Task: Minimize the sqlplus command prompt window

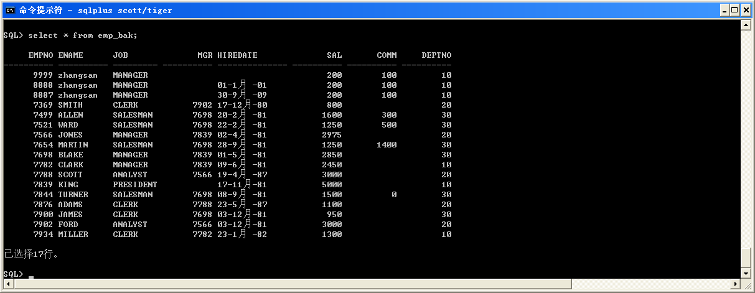Action: pyautogui.click(x=725, y=10)
